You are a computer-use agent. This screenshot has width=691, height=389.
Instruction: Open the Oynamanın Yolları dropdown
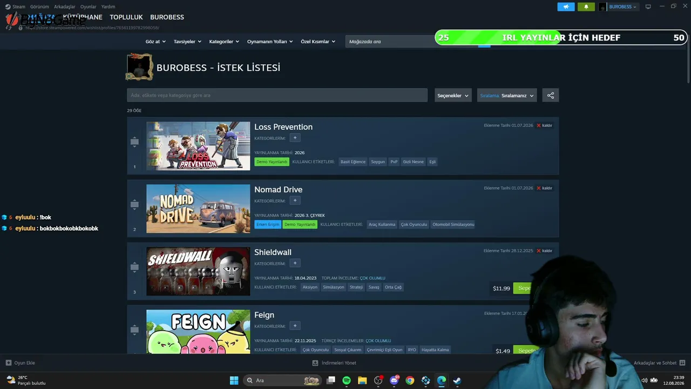(x=270, y=42)
